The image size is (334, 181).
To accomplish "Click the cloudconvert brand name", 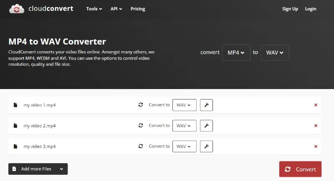I will [x=51, y=9].
